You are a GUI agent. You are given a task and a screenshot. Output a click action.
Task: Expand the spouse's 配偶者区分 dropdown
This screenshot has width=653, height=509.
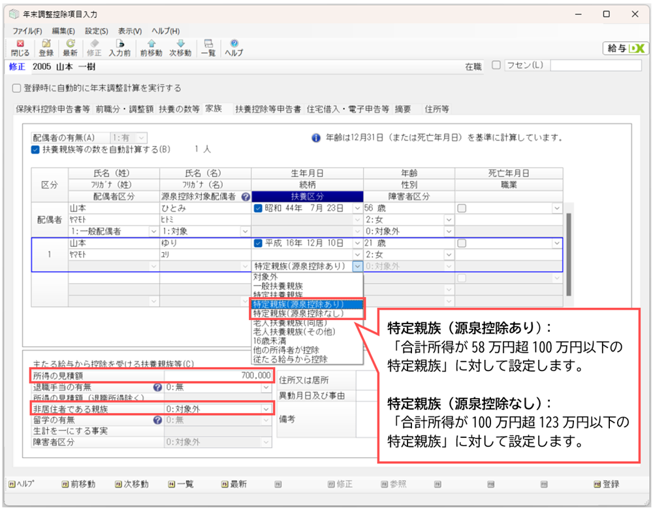coord(153,231)
